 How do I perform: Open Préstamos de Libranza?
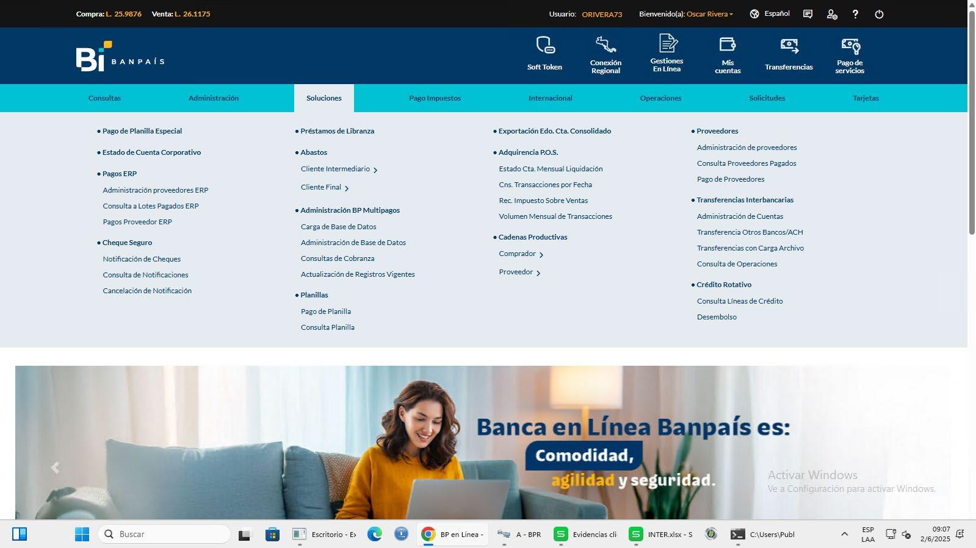click(338, 131)
